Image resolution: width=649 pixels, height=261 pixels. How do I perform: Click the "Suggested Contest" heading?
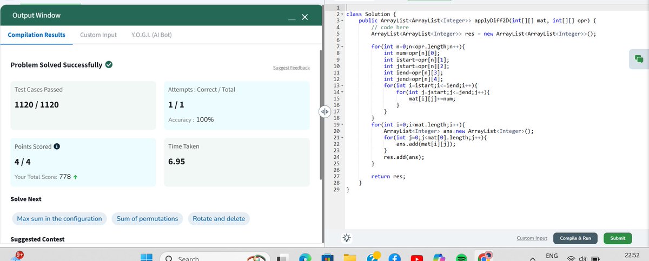point(37,239)
